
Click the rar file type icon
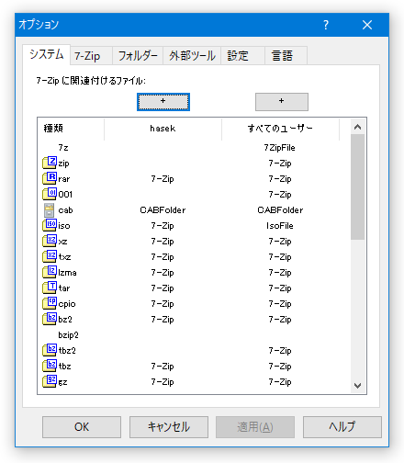(x=50, y=178)
